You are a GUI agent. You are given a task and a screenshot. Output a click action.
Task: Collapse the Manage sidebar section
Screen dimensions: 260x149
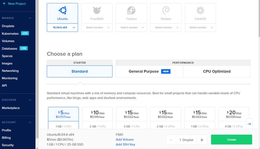pyautogui.click(x=30, y=18)
